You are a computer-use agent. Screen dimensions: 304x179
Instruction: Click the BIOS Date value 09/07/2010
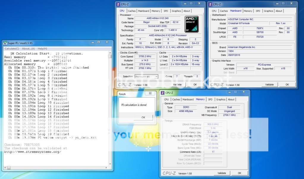(x=260, y=55)
